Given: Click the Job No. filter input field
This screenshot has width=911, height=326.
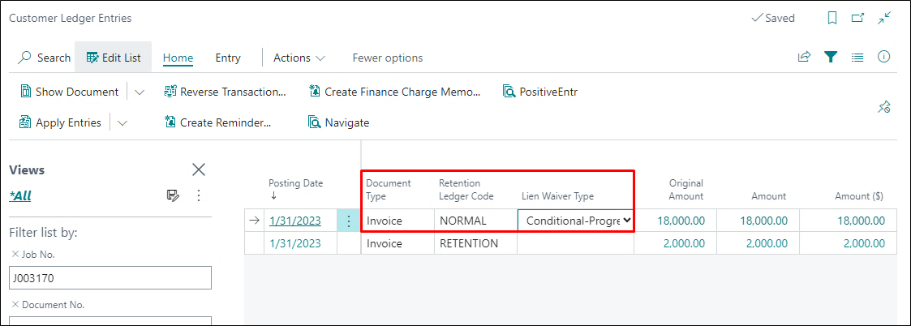Looking at the screenshot, I should pos(110,278).
